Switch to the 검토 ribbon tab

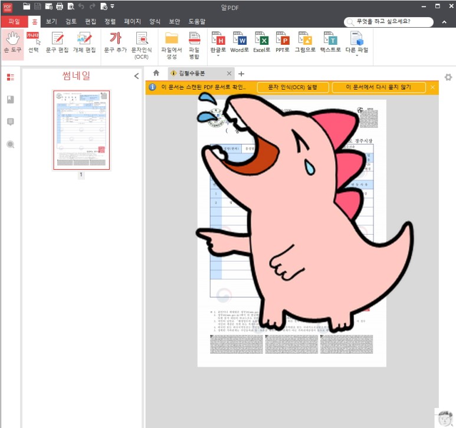(71, 21)
